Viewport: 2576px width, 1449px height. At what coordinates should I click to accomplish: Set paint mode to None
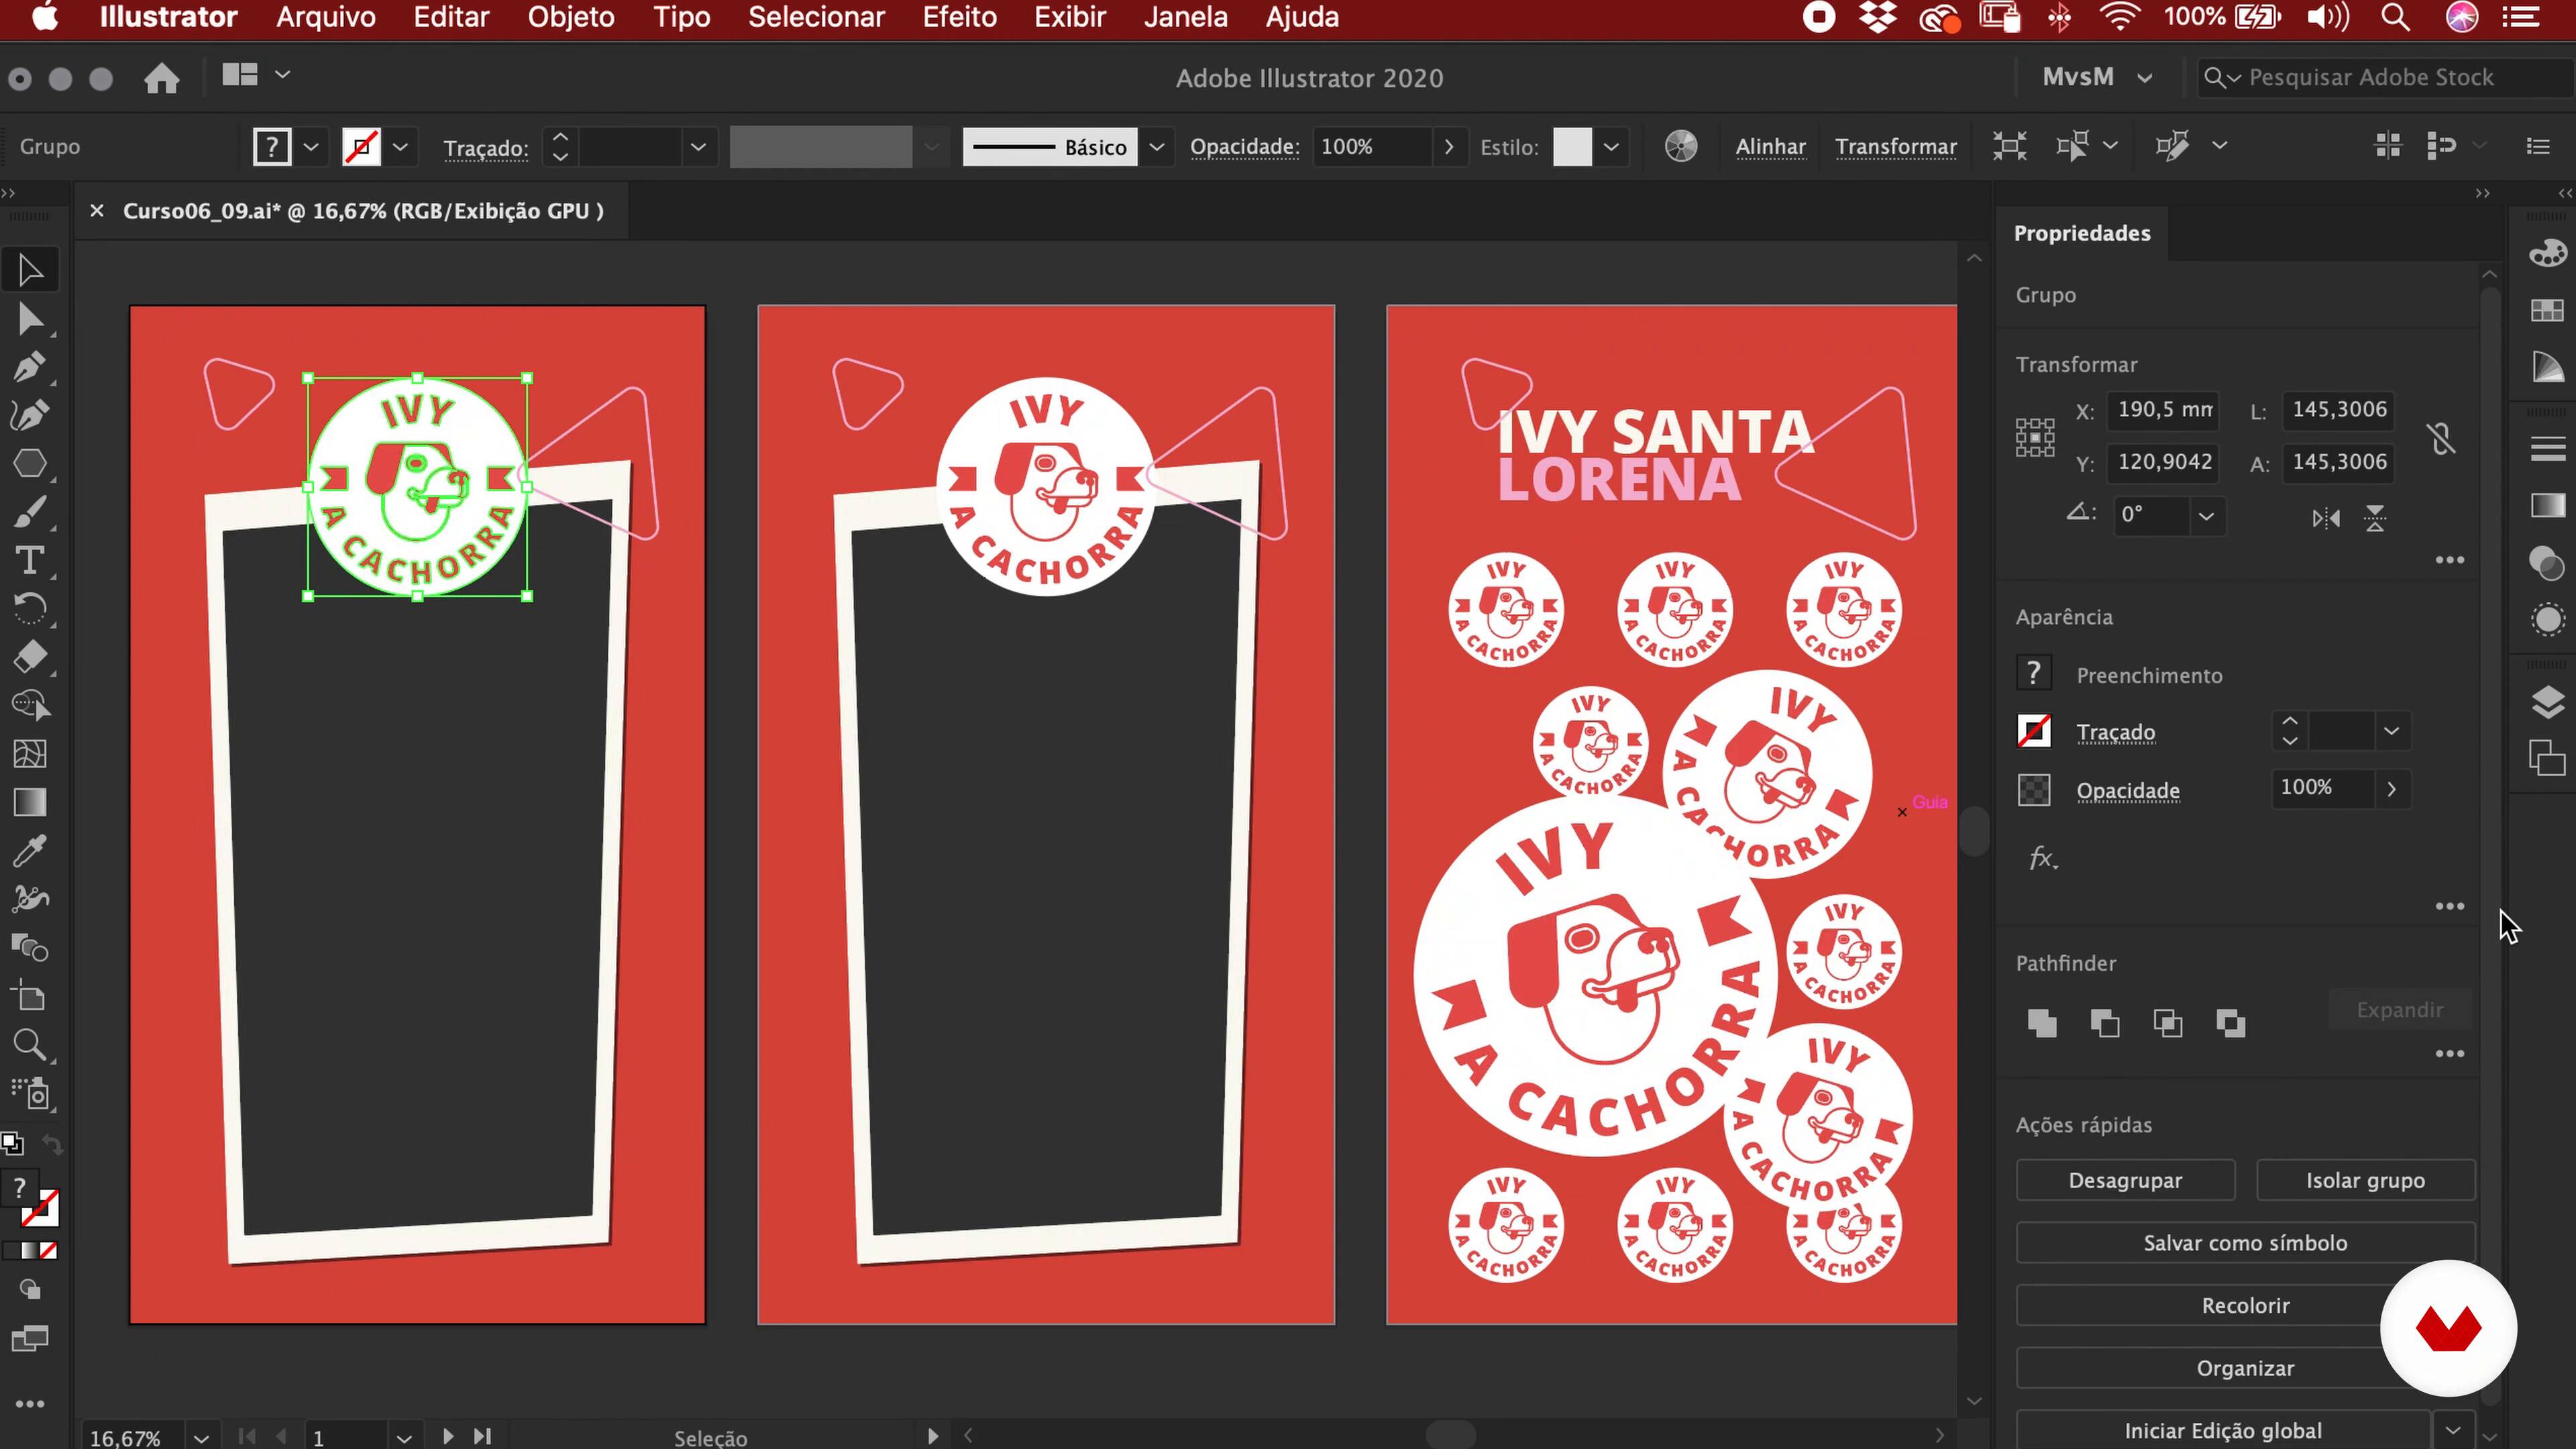click(x=49, y=1250)
